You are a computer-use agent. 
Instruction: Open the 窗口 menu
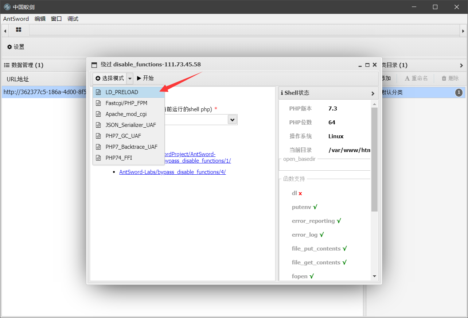click(56, 19)
